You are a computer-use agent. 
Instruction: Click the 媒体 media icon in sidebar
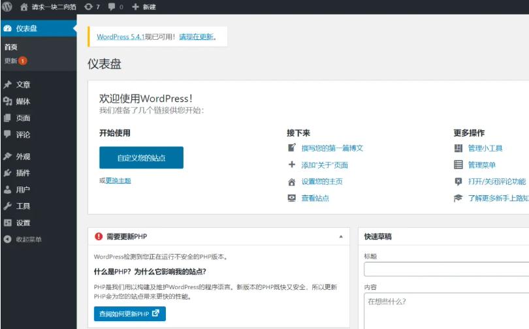click(7, 101)
